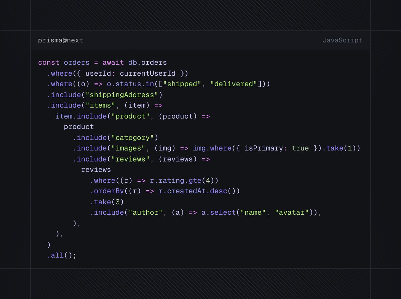The height and width of the screenshot is (299, 401).
Task: Click the const keyword in first line
Action: (49, 63)
